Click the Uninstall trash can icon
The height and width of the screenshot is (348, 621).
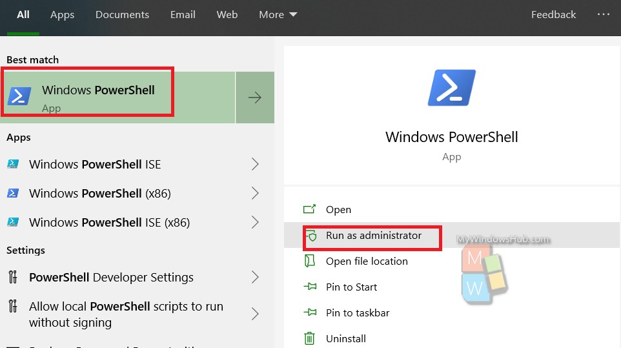[x=309, y=338]
